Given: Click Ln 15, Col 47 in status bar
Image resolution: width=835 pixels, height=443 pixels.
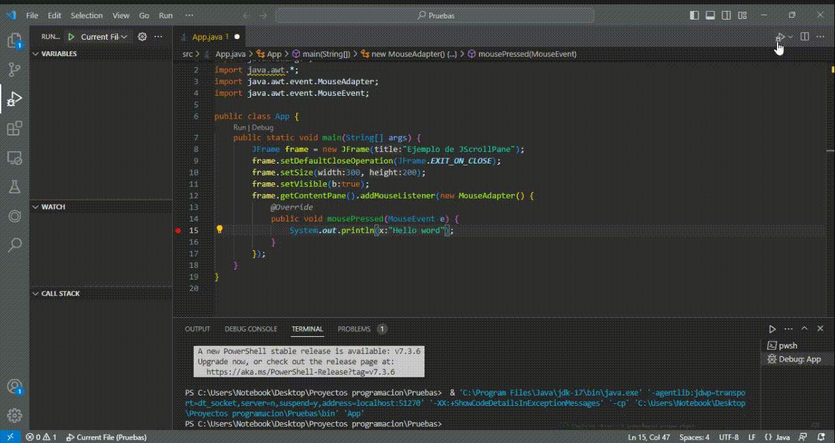Looking at the screenshot, I should [648, 437].
